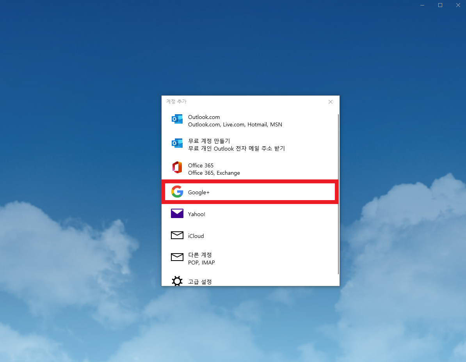Click the Outlook icon beside 무료 계정 만들기
The image size is (466, 362).
coord(177,143)
